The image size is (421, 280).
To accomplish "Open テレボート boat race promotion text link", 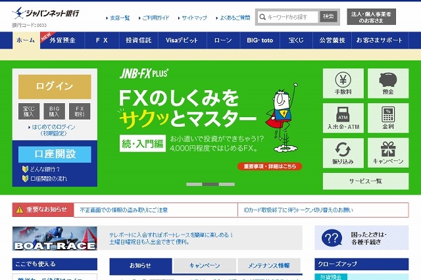I will click(171, 238).
